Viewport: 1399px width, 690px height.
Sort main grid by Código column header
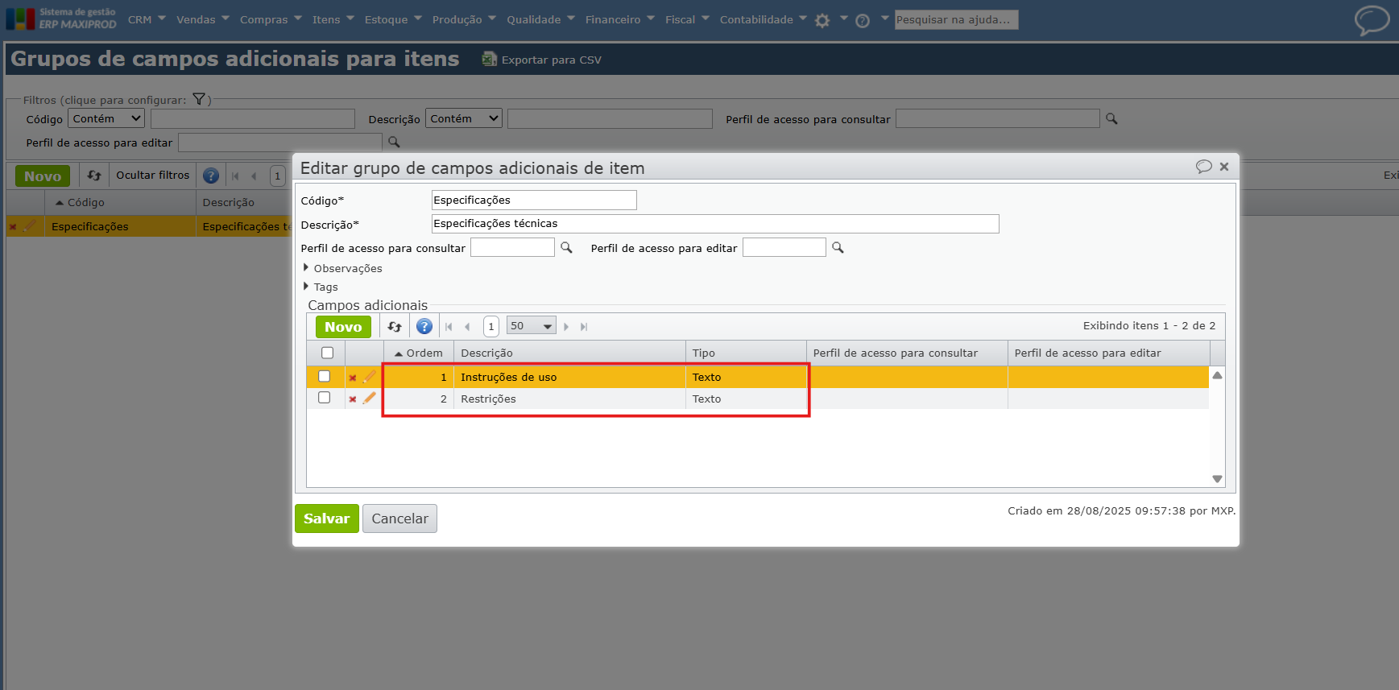pos(120,202)
